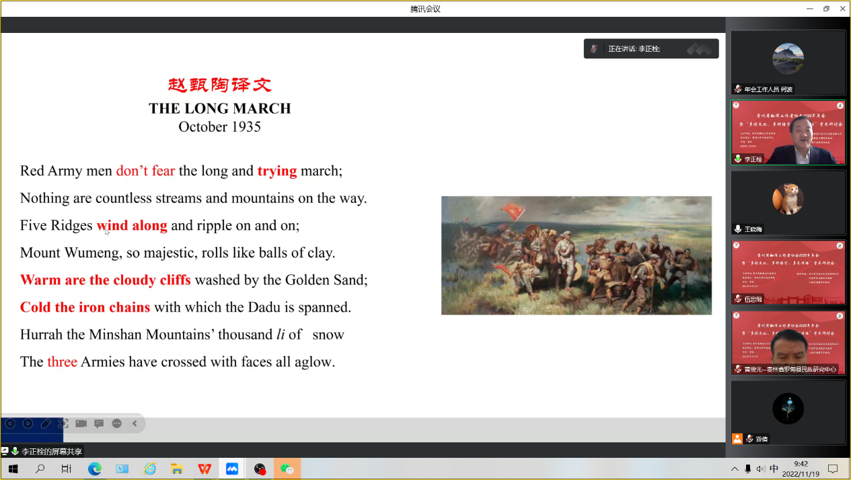Click the red word "trying" in first line
The height and width of the screenshot is (480, 851).
tap(277, 171)
